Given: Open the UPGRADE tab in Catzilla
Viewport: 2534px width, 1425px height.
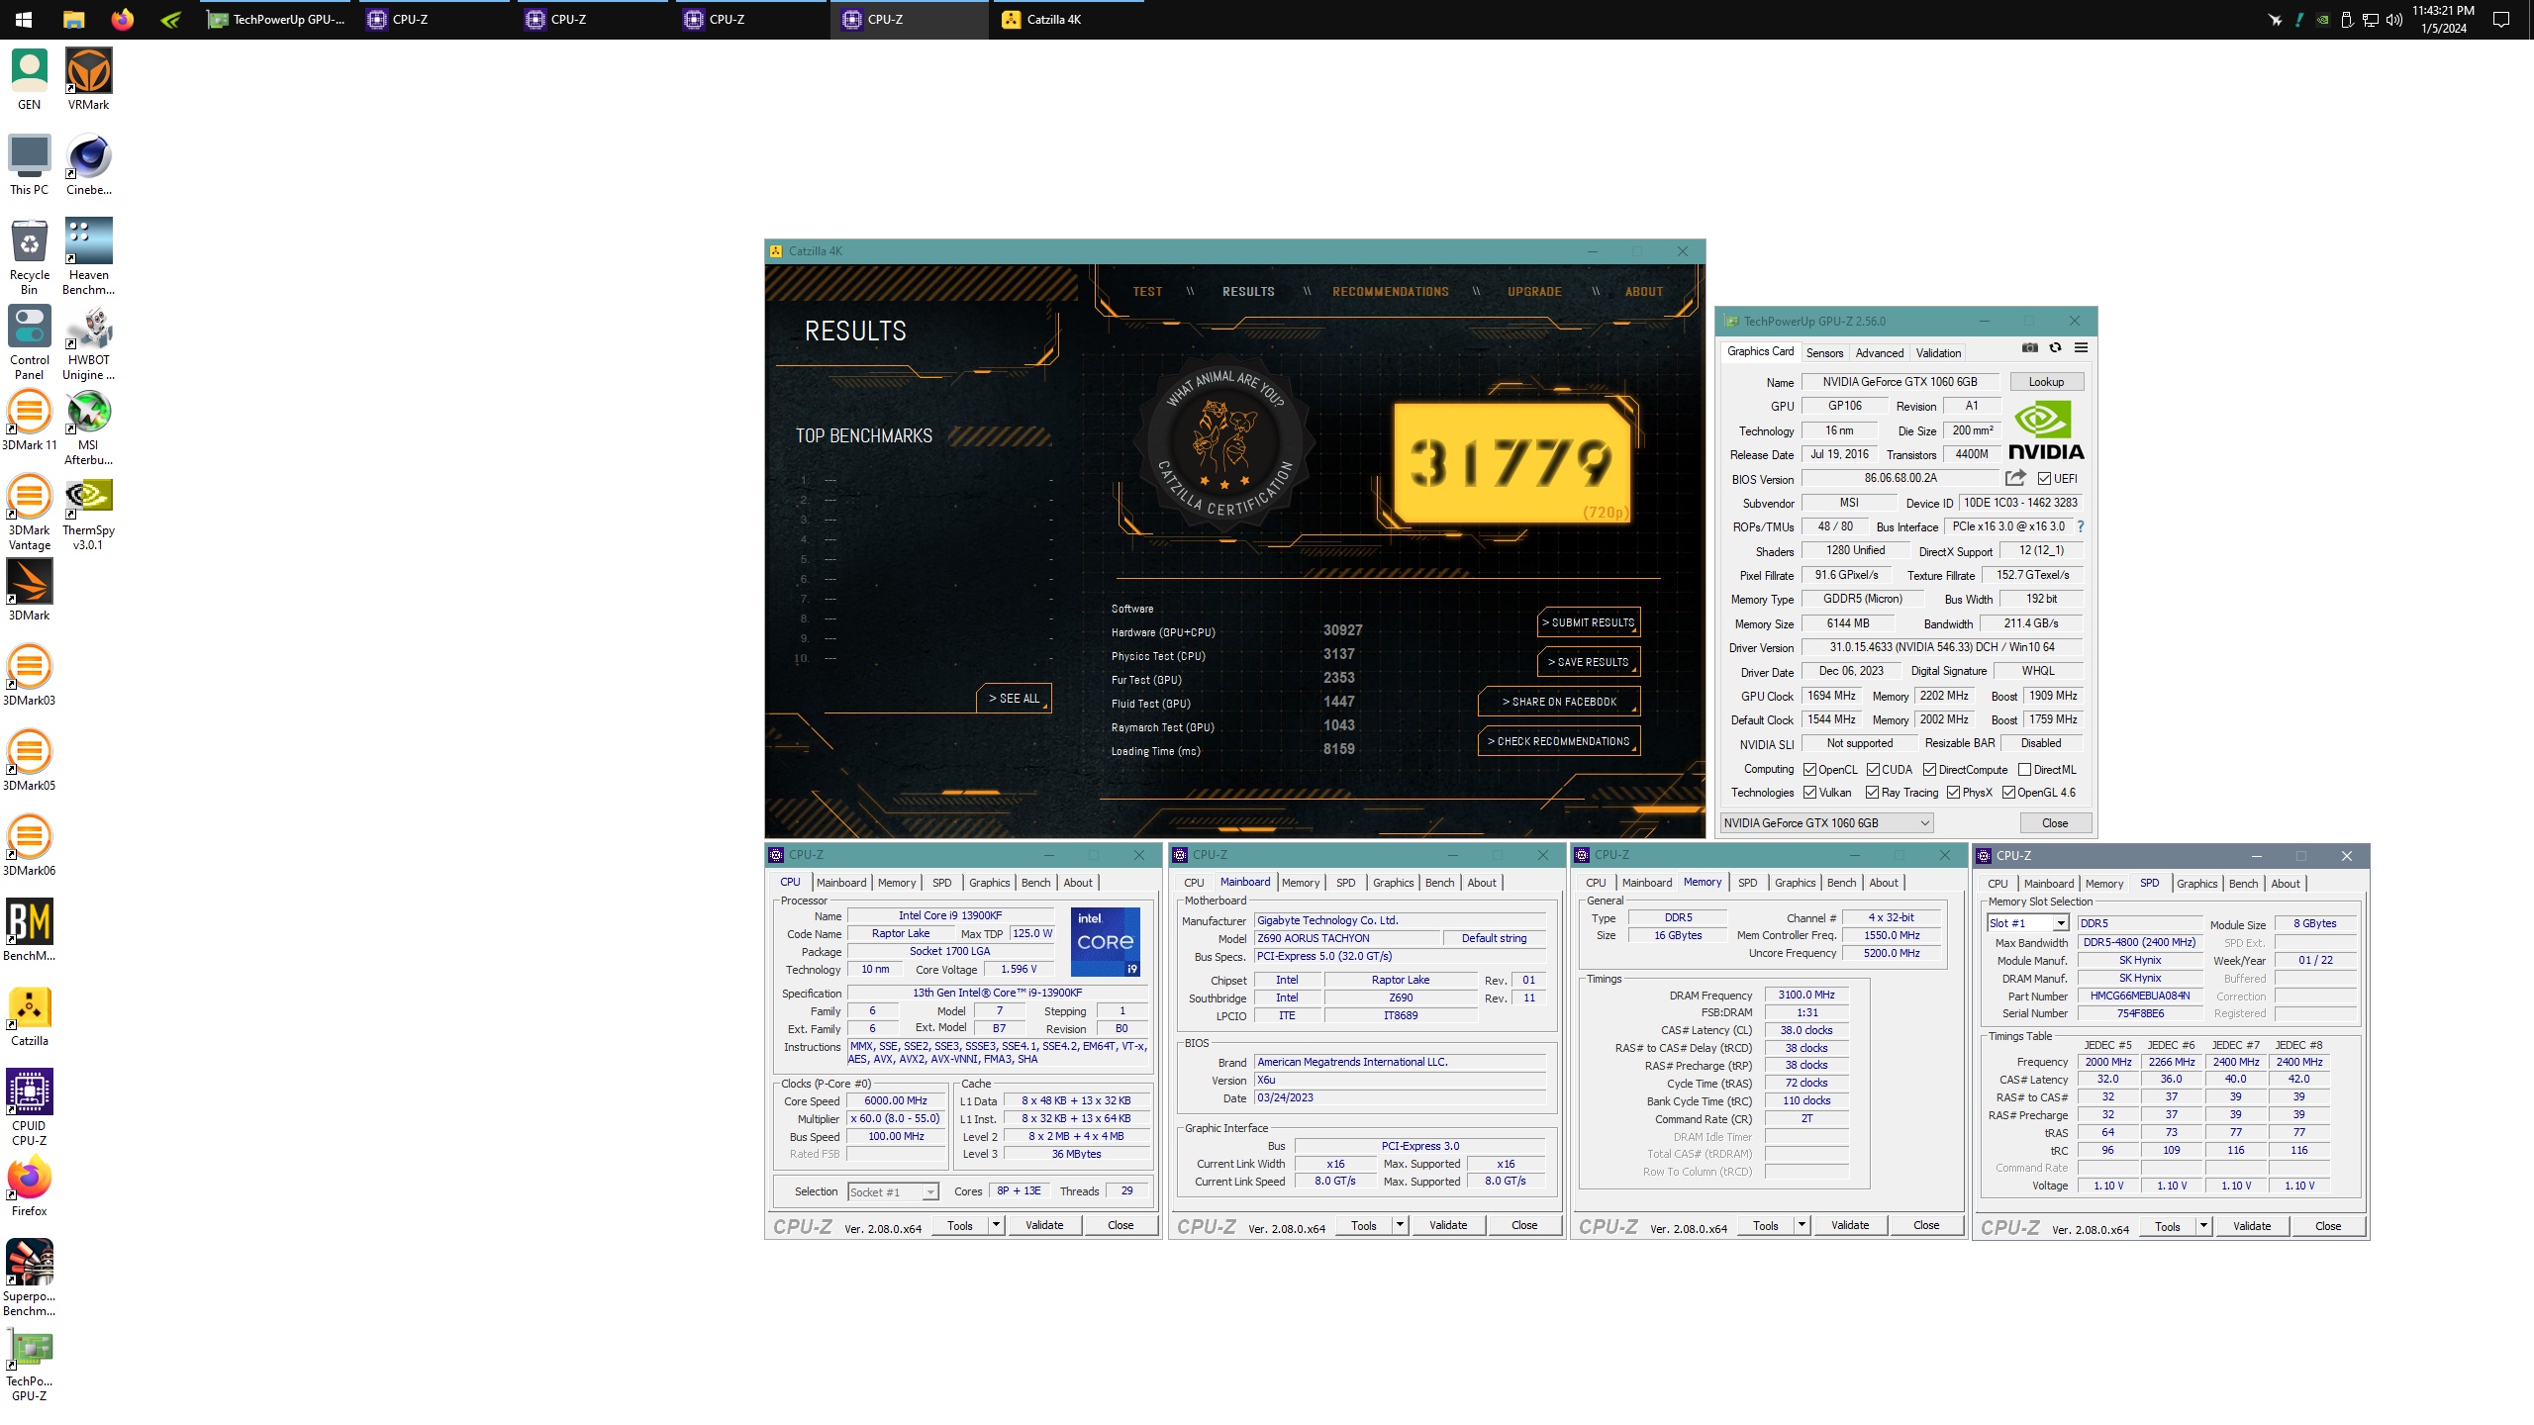Looking at the screenshot, I should (1534, 292).
